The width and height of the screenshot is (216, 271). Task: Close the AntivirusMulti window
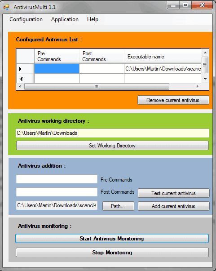[x=202, y=5]
